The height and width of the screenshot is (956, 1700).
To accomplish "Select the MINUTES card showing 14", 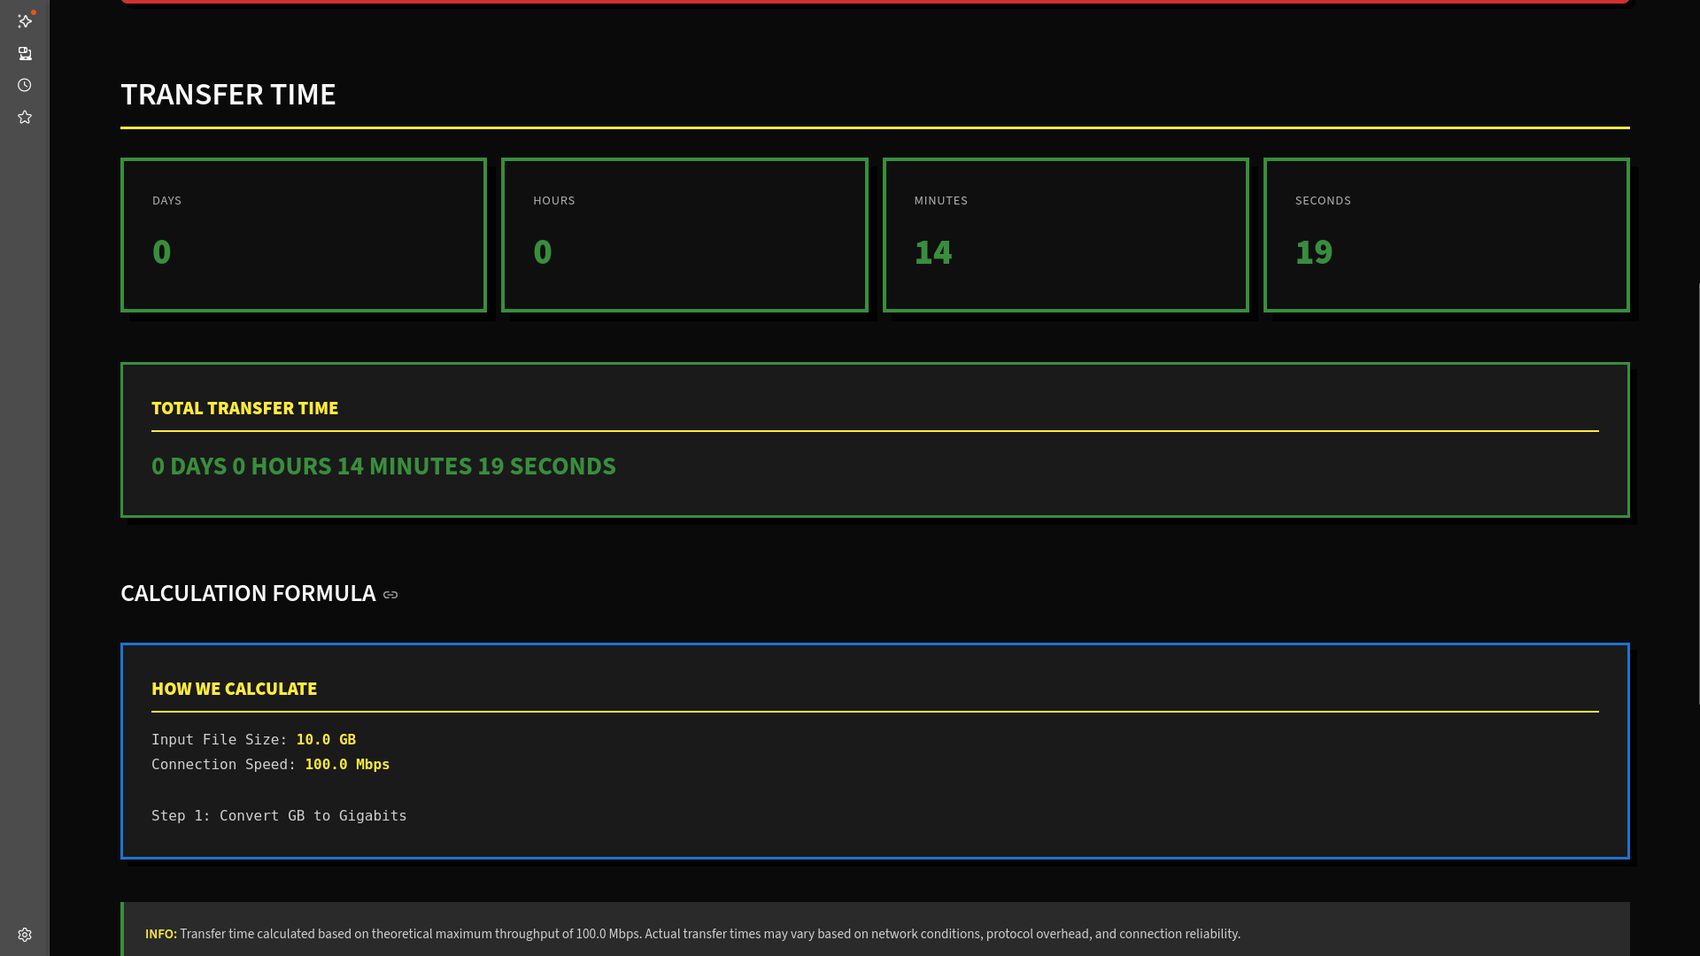I will (1065, 235).
